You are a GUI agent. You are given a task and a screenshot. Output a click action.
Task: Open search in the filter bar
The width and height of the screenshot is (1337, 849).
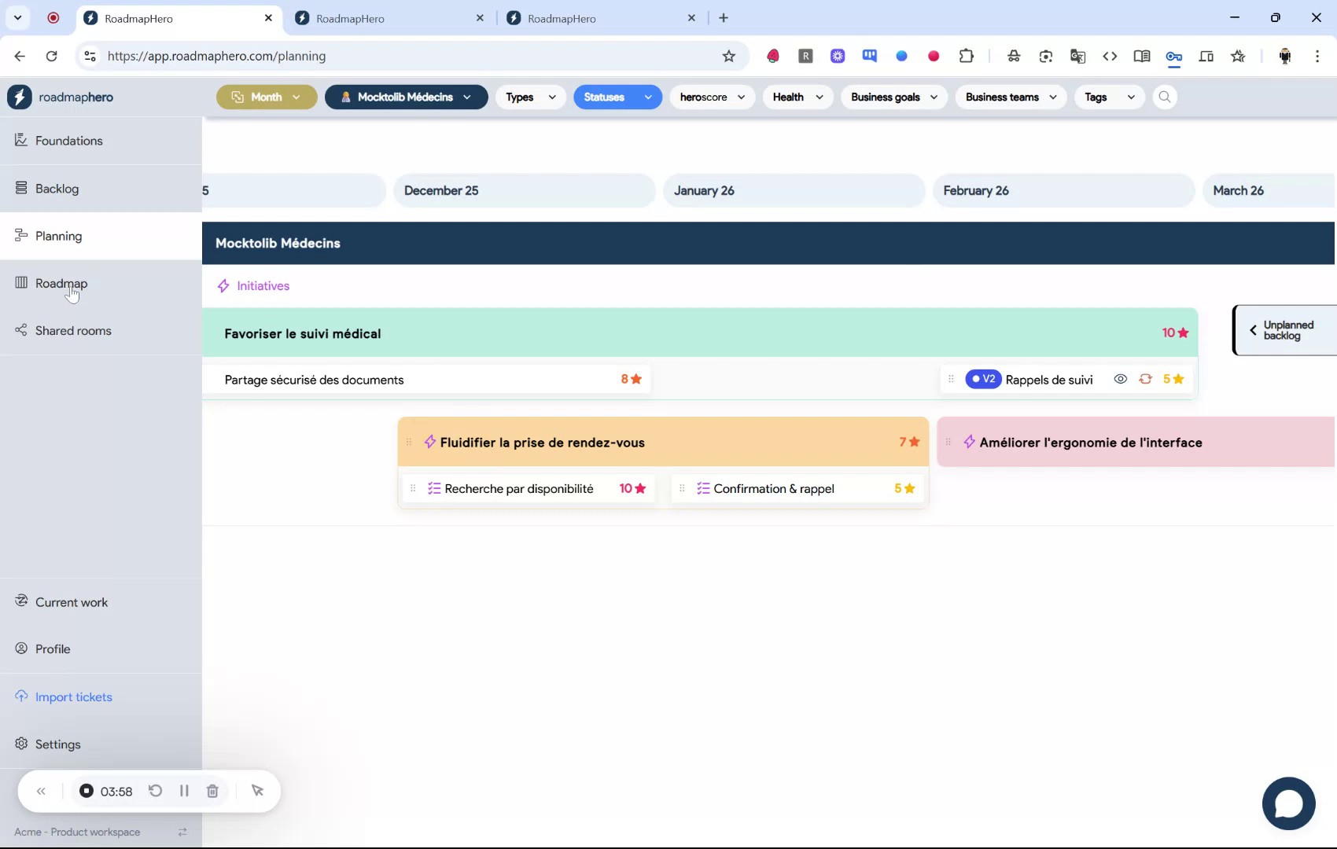coord(1165,97)
